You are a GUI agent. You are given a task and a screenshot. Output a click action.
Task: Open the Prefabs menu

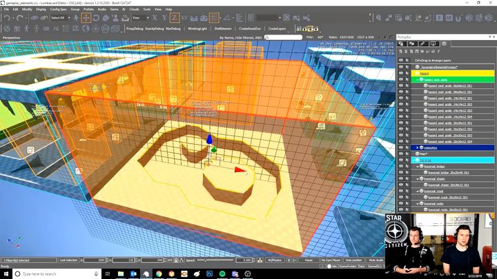[88, 10]
